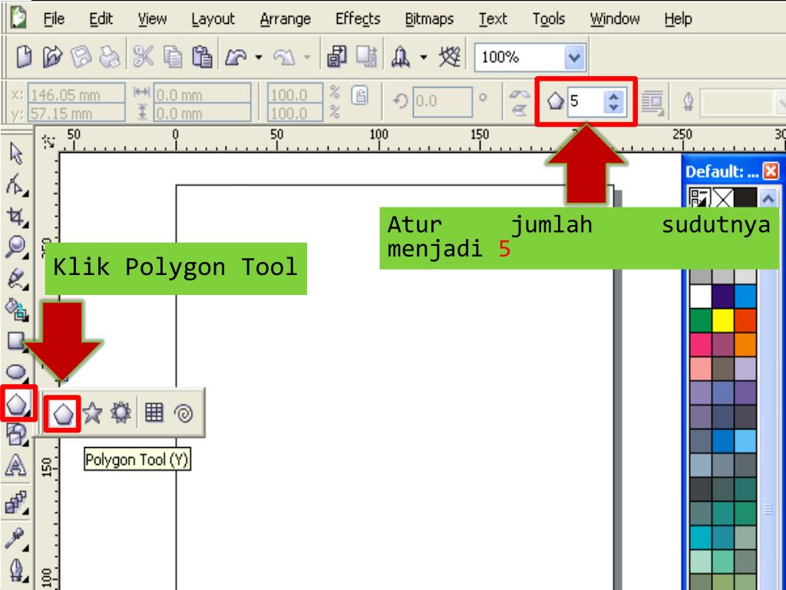This screenshot has height=590, width=786.
Task: Close the Default palette panel
Action: (x=771, y=171)
